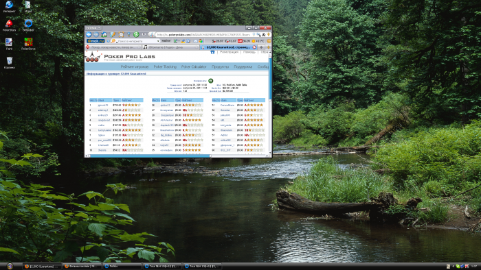The image size is (481, 270).
Task: Open the Поддержка menu item
Action: coord(243,66)
